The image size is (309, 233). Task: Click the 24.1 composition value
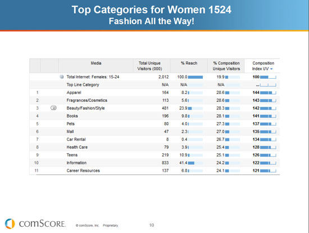[220, 171]
